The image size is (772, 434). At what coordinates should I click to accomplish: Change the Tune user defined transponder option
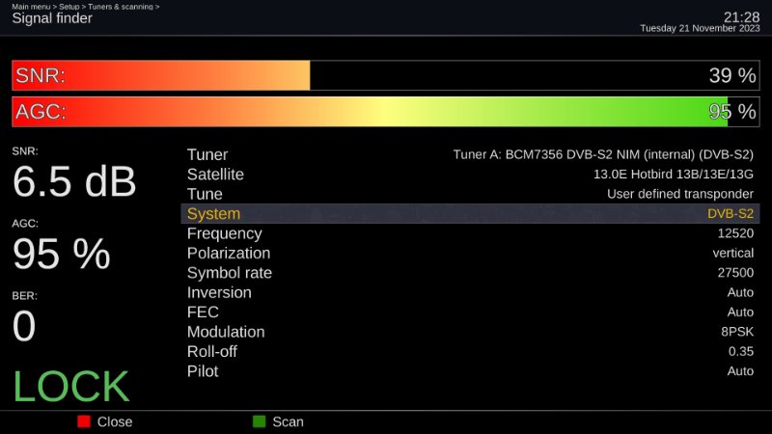click(470, 194)
